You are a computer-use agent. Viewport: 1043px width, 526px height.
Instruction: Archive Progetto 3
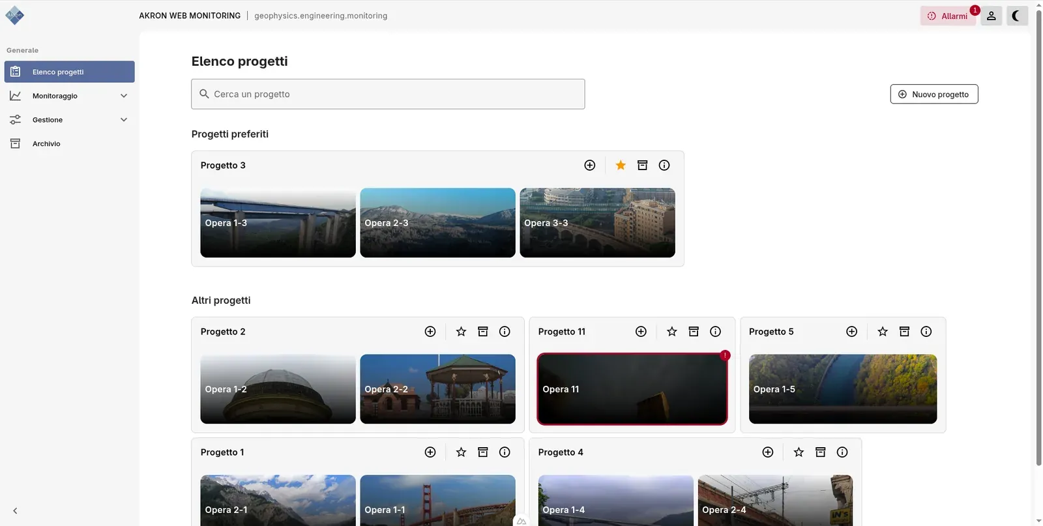642,166
